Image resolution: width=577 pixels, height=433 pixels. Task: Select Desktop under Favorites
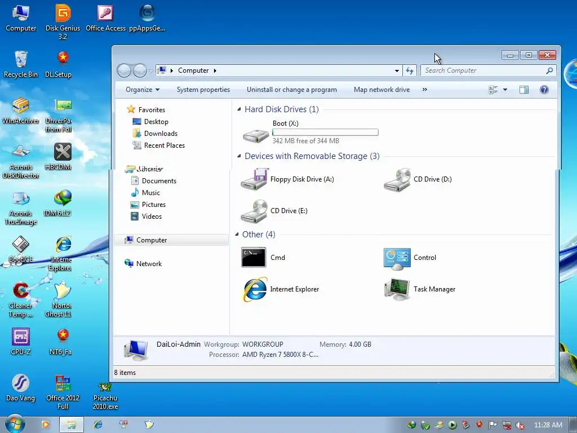[150, 122]
